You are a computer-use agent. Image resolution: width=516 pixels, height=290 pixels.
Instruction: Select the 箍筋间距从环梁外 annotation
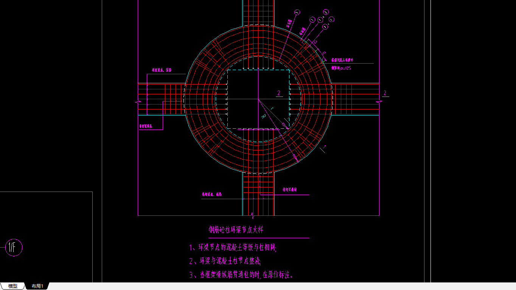(x=342, y=60)
